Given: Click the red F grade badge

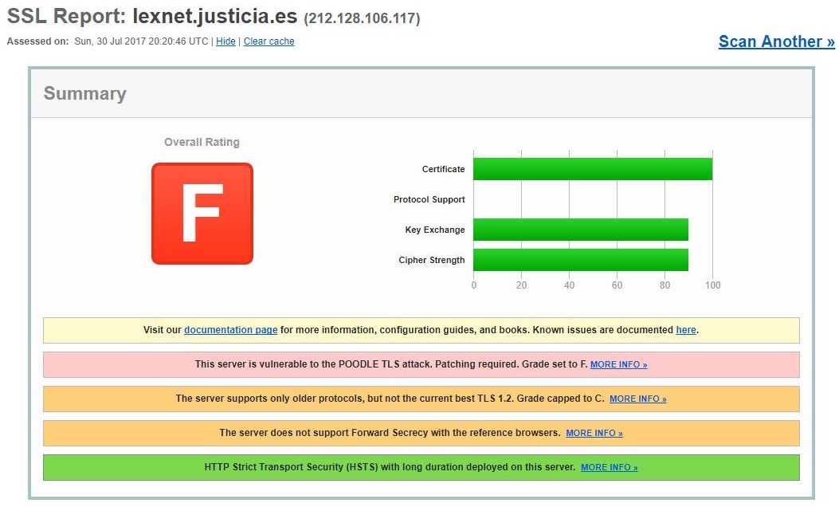Looking at the screenshot, I should point(202,214).
